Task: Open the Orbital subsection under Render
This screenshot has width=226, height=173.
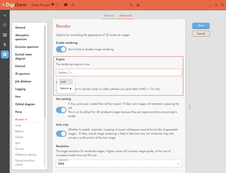Action: (x=19, y=137)
